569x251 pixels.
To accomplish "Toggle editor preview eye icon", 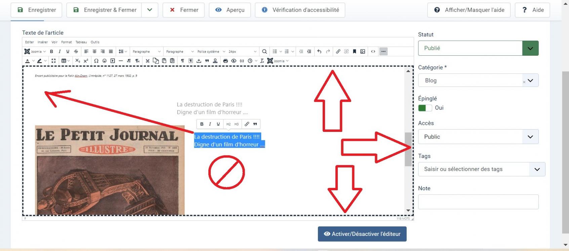I will click(234, 61).
